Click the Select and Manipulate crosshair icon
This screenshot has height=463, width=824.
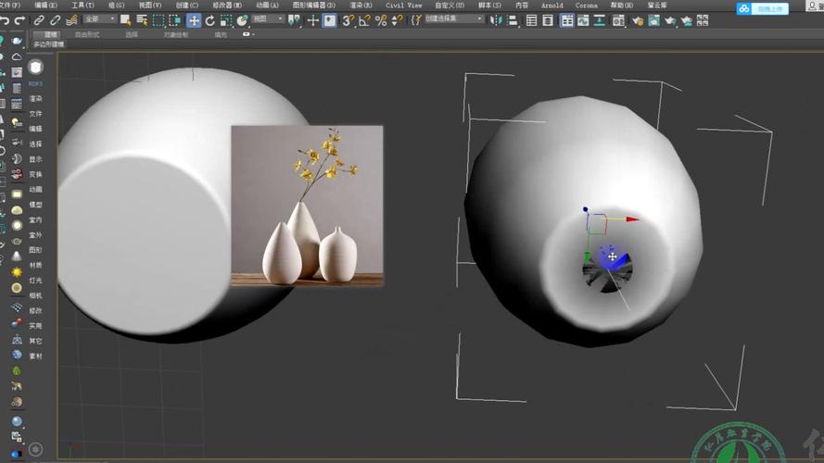click(x=313, y=20)
